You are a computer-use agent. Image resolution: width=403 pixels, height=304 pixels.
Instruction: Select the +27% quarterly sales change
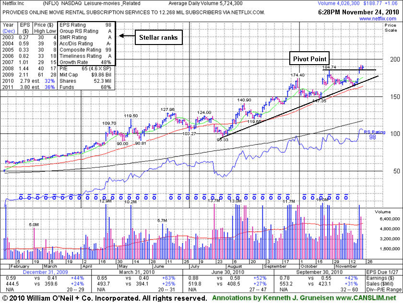point(260,284)
